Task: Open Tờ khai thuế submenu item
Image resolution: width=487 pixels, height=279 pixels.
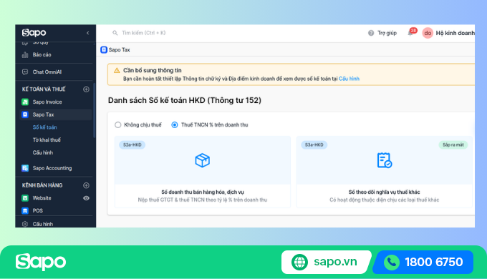Action: pos(47,140)
